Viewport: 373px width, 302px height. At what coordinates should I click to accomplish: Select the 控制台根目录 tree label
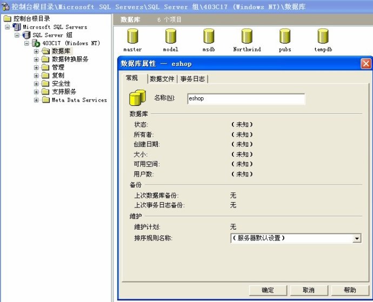coord(32,18)
